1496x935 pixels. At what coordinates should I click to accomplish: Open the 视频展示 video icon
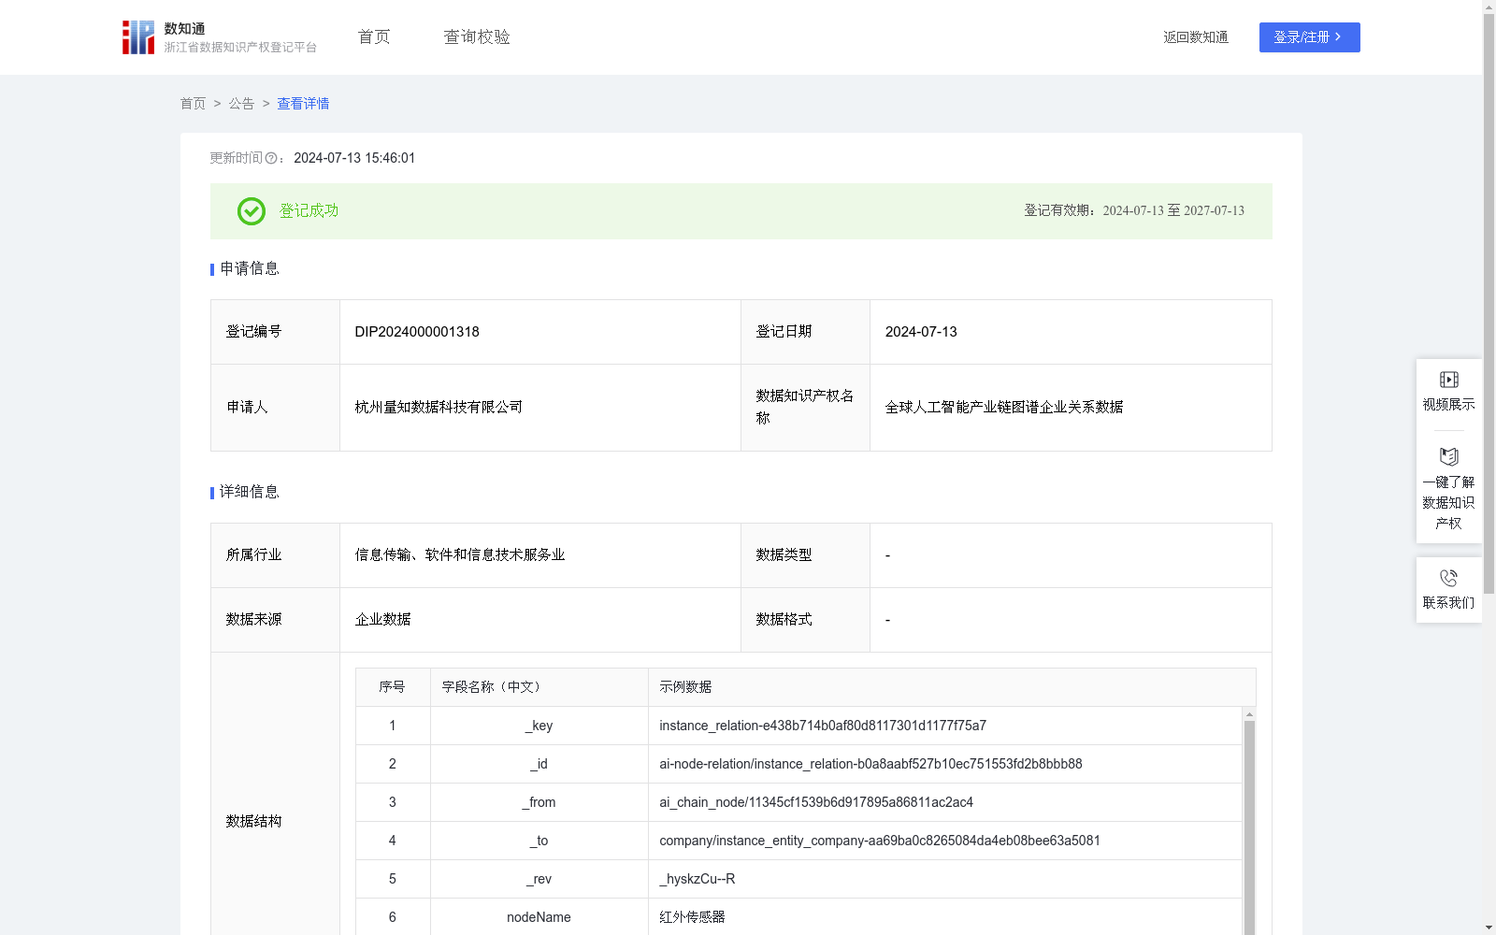(x=1448, y=380)
